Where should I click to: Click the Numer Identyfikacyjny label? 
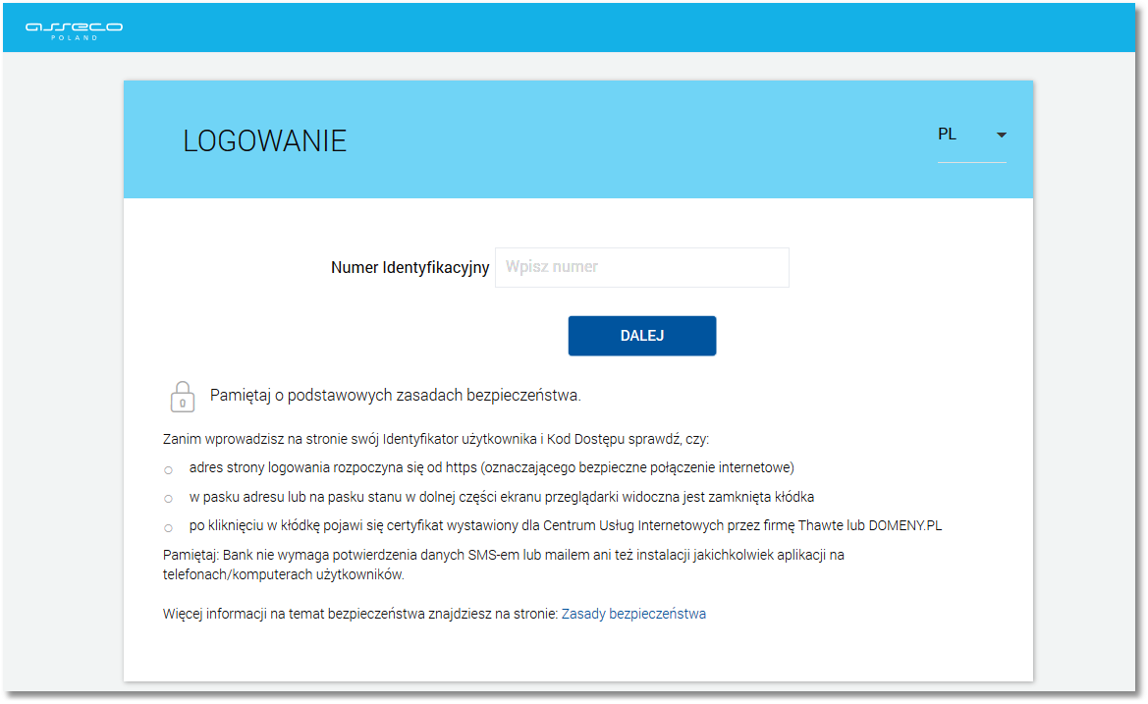pos(410,268)
